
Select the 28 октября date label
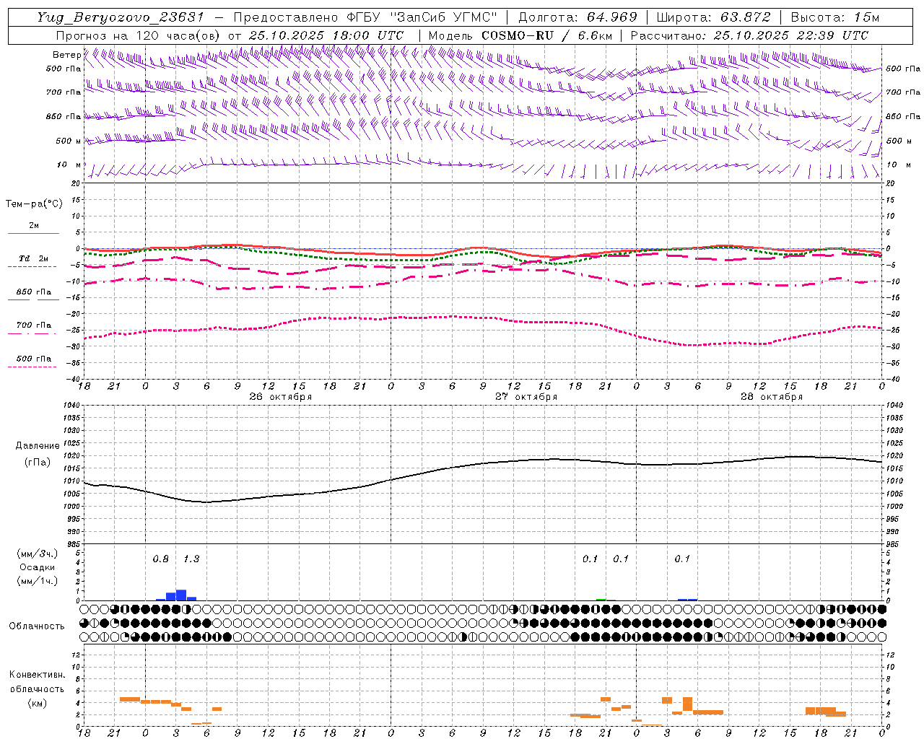[771, 397]
